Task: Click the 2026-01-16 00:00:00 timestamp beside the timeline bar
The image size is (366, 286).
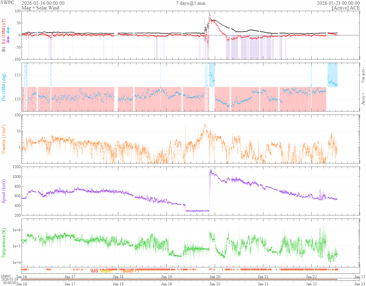Action: pos(9,281)
